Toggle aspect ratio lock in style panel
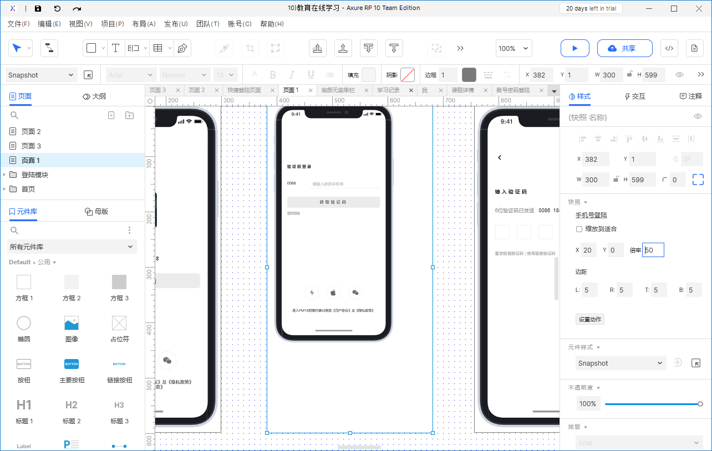The height and width of the screenshot is (451, 712). [616, 180]
